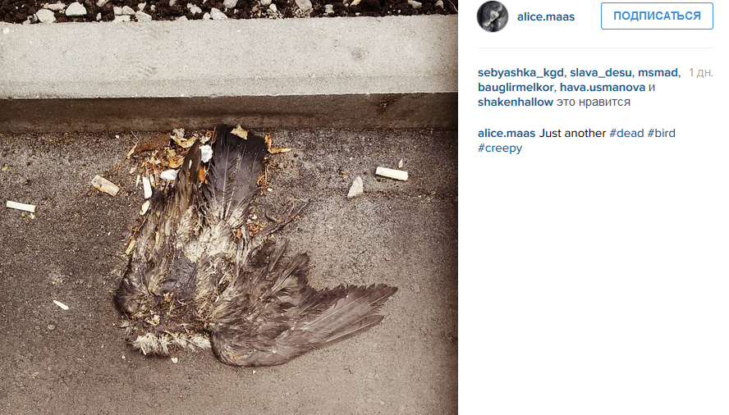Follow the #creepy hashtag link
This screenshot has height=415, width=729.
click(500, 148)
